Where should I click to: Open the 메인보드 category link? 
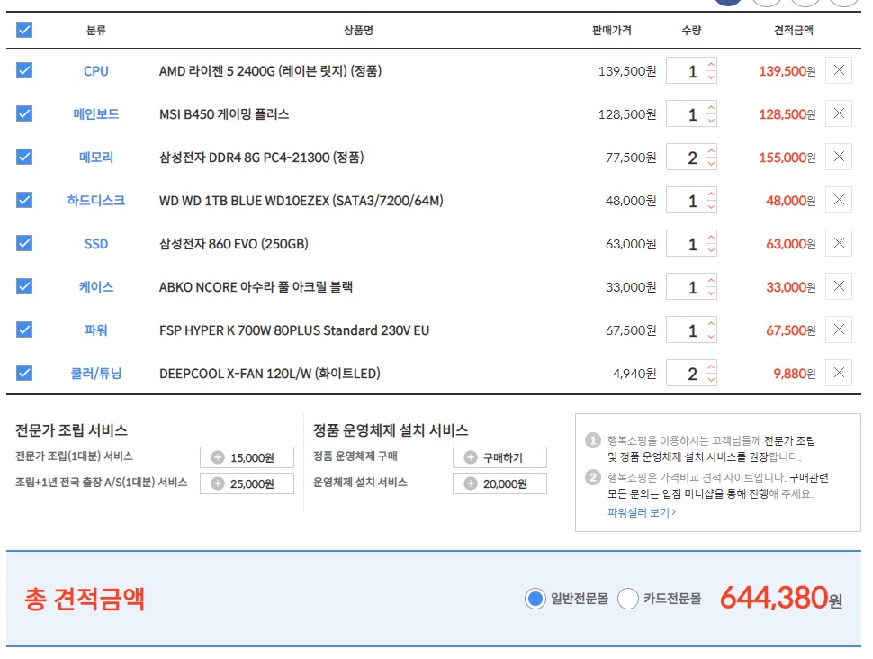(95, 114)
